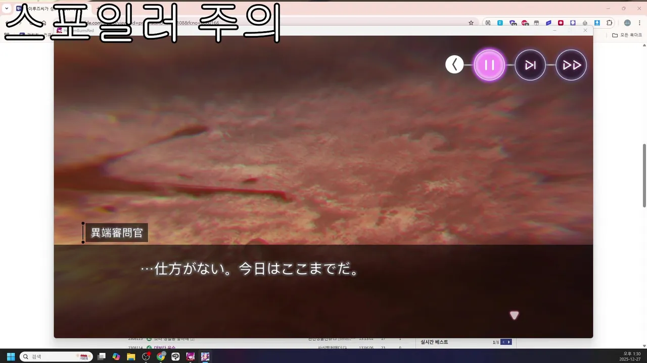Click the dialogue line 仕方がない。今日はここまでだ。
The width and height of the screenshot is (647, 363).
point(250,269)
